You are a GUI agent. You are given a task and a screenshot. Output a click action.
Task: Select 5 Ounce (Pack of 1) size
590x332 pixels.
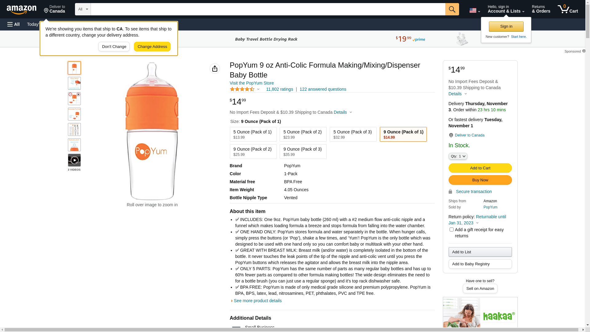tap(253, 134)
